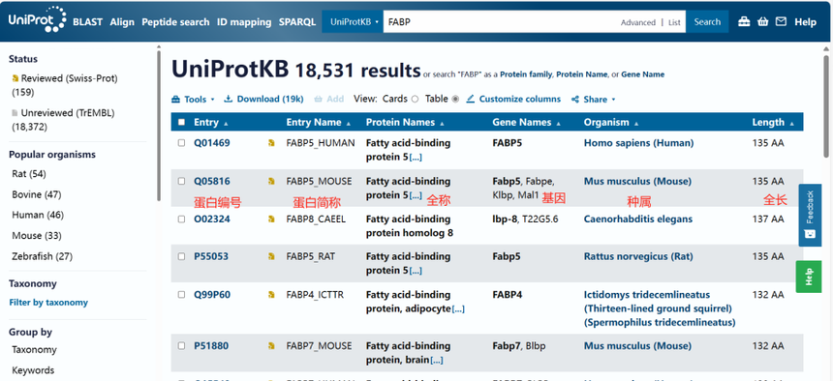Image resolution: width=833 pixels, height=381 pixels.
Task: Open entry Q01469
Action: [x=212, y=143]
